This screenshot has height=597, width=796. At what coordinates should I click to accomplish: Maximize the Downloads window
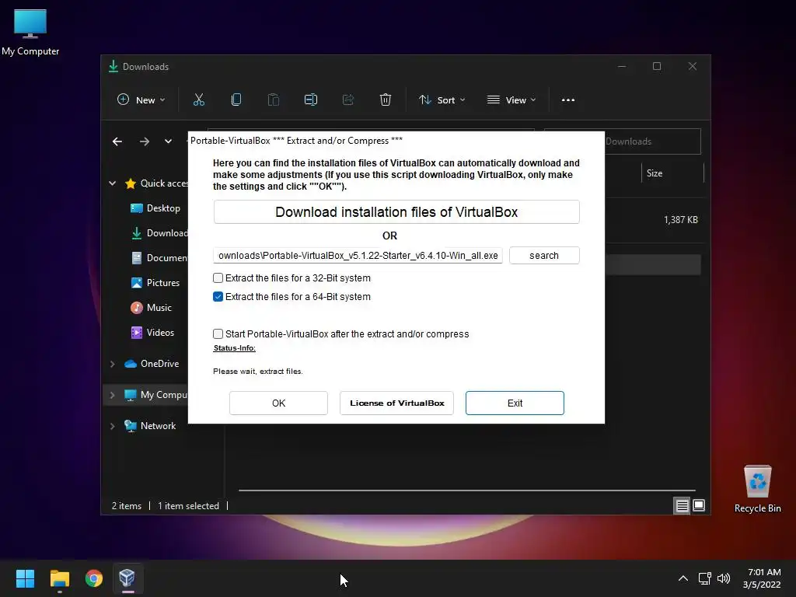coord(657,67)
